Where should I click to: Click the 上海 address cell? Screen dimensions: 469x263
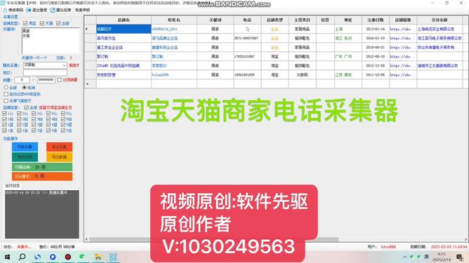pyautogui.click(x=348, y=29)
